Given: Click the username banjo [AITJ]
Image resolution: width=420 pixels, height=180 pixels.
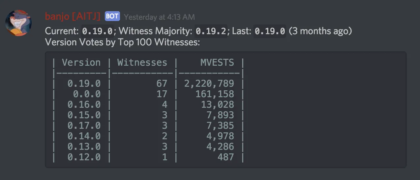Looking at the screenshot, I should 73,16.
